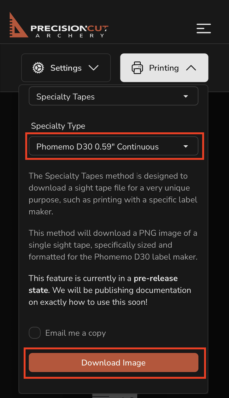Click the gear icon beside Settings
The width and height of the screenshot is (229, 398).
(38, 68)
